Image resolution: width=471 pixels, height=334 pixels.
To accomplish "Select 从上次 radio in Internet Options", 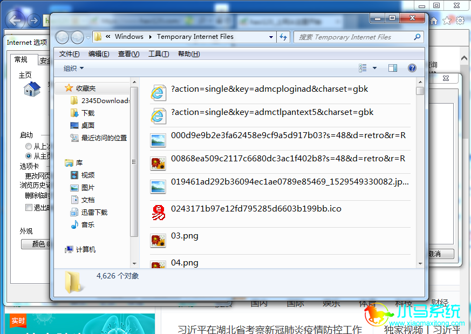I will (29, 146).
